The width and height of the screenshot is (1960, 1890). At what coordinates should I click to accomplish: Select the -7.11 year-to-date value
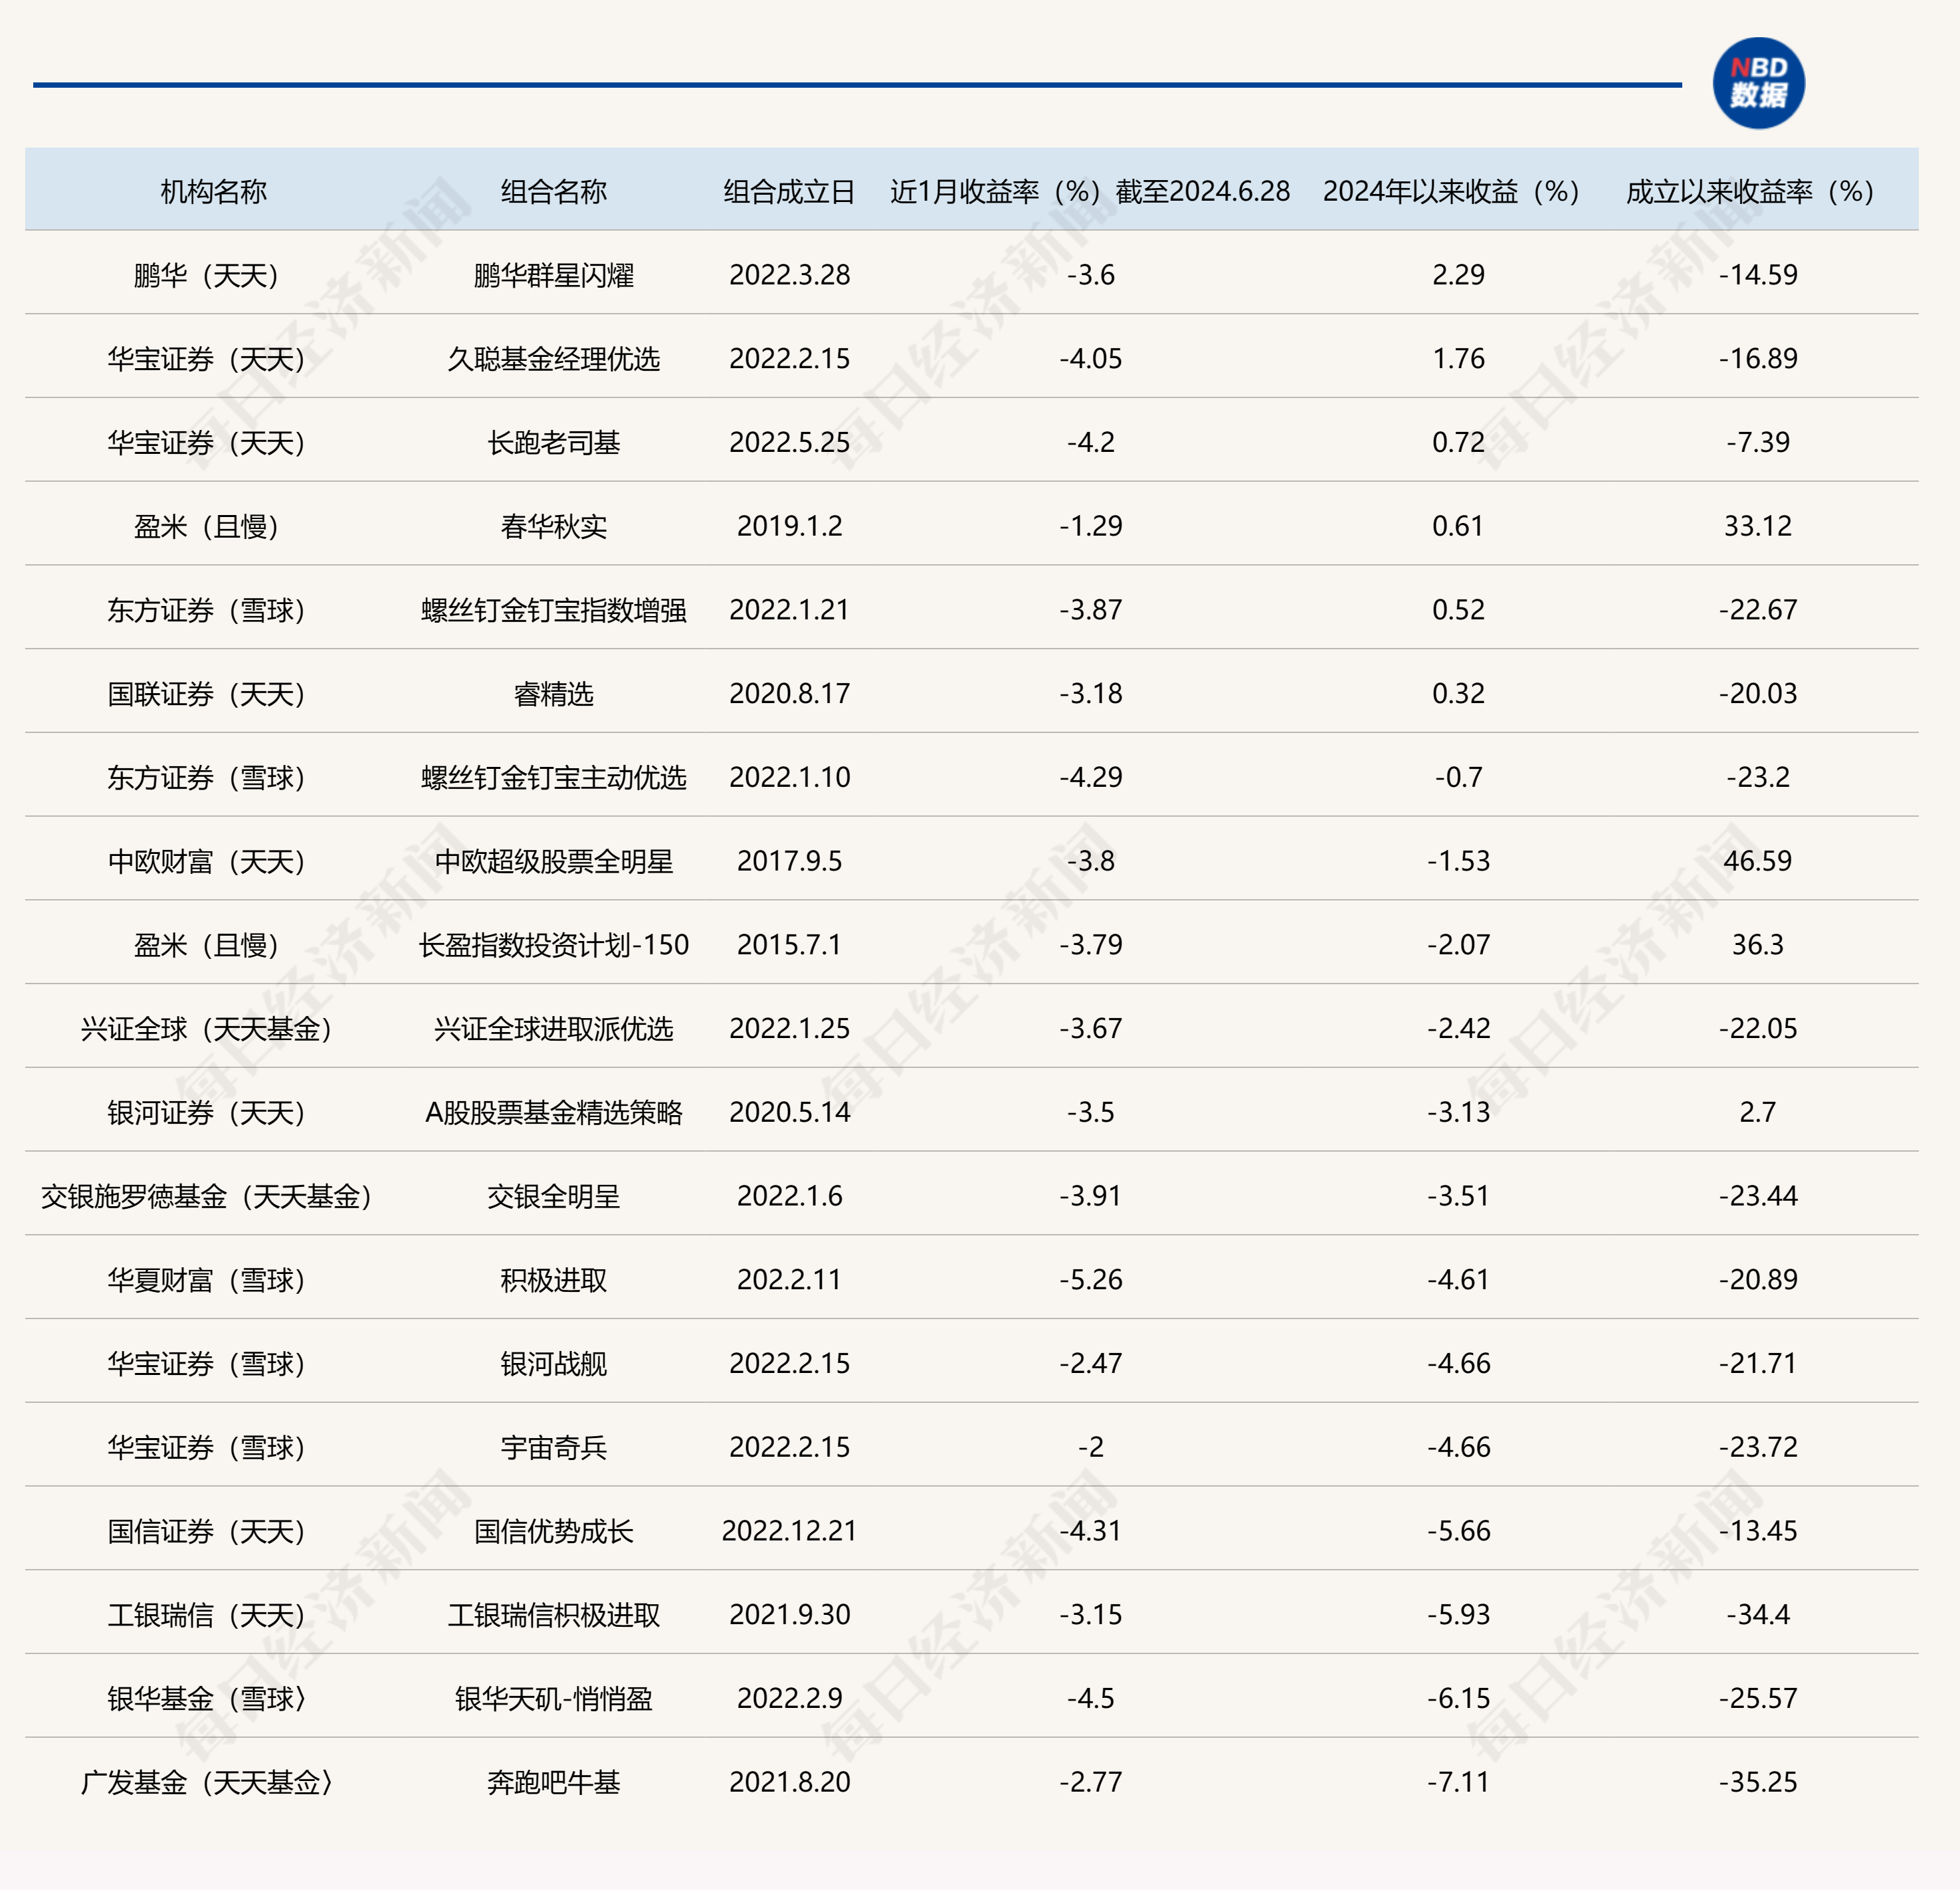[x=1459, y=1783]
